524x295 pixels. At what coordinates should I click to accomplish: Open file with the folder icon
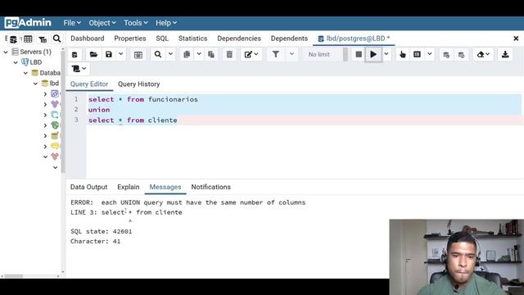coord(93,55)
